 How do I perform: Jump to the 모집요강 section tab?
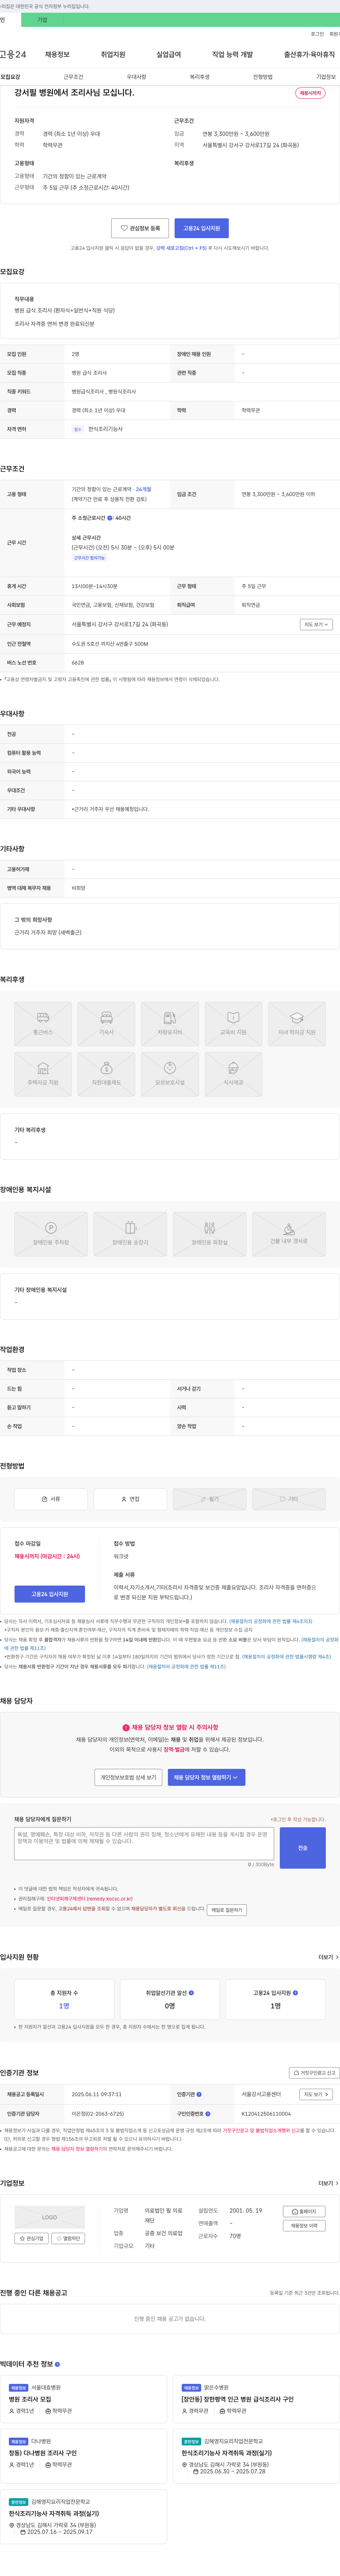pyautogui.click(x=10, y=77)
